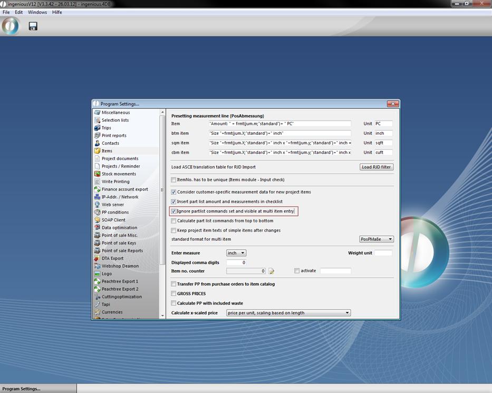
Task: Click the save floppy disk toolbar icon
Action: (33, 26)
